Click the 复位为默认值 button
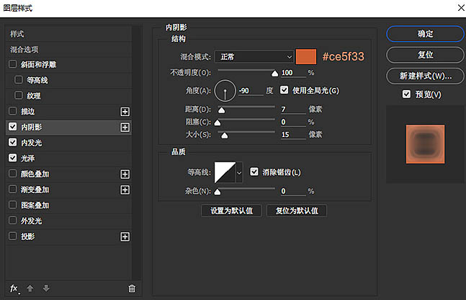The width and height of the screenshot is (466, 300). 297,211
